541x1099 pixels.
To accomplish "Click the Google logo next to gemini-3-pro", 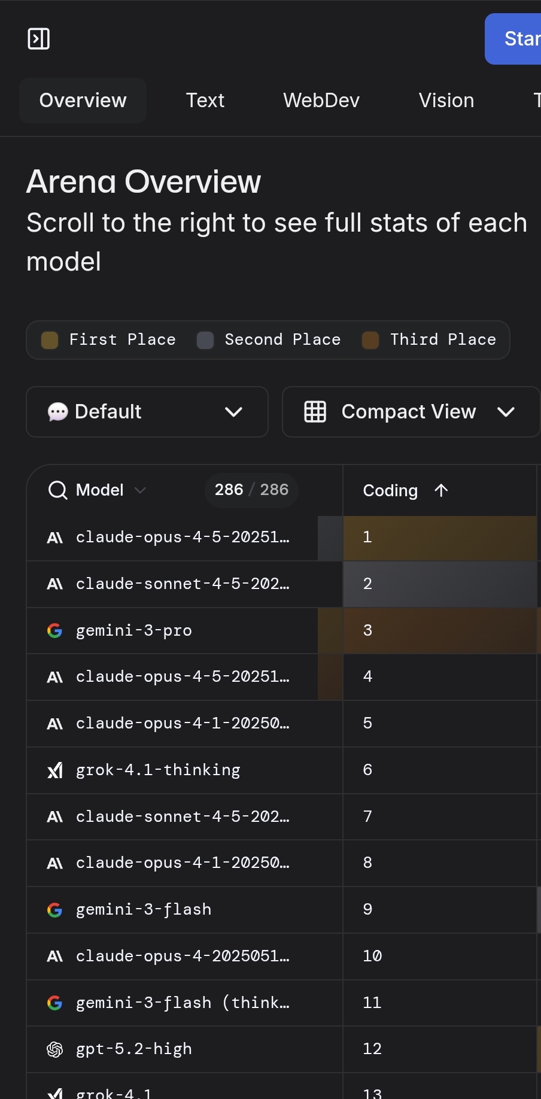I will click(55, 630).
